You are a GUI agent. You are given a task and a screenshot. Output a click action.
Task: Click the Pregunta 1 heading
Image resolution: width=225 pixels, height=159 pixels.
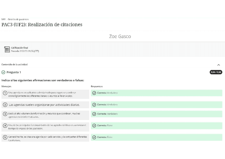tap(14, 72)
